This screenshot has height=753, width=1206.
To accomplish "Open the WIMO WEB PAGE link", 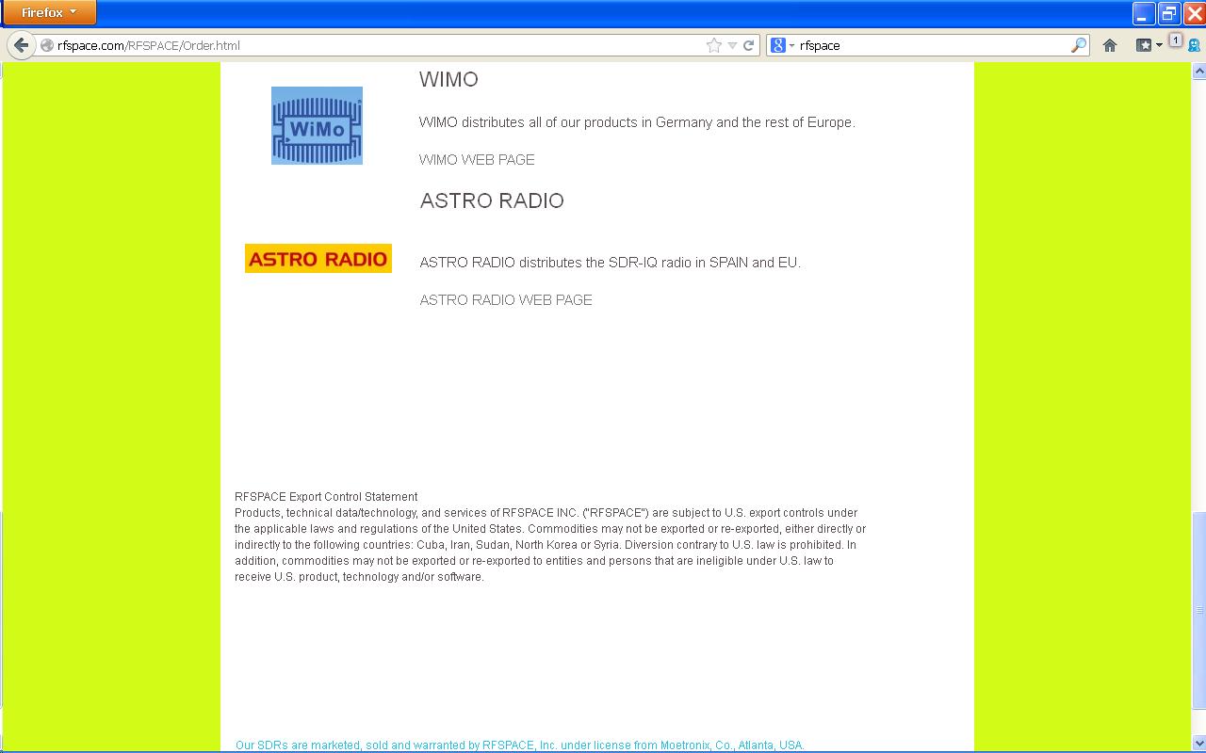I will click(477, 160).
